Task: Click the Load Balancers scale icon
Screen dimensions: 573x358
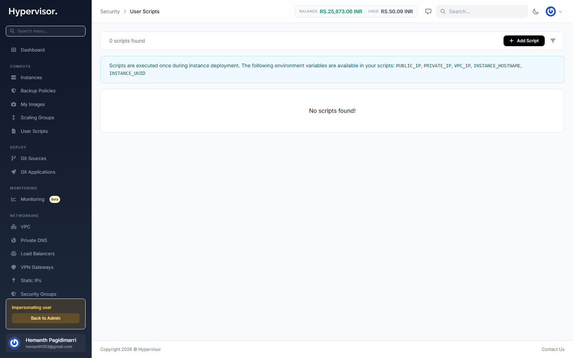Action: point(14,253)
